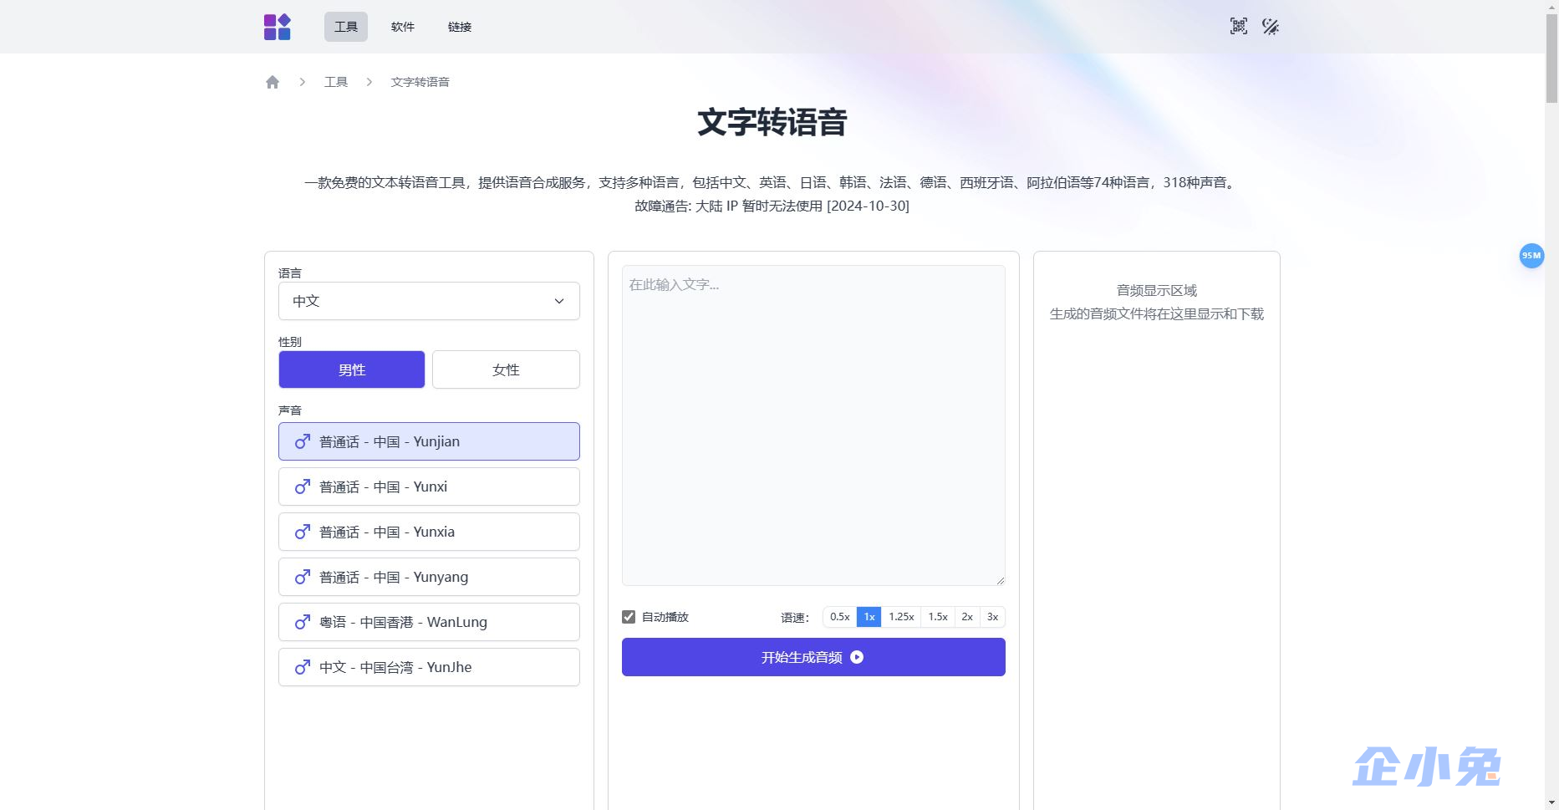Image resolution: width=1559 pixels, height=810 pixels.
Task: Set speech speed to 1.5x
Action: (x=938, y=617)
